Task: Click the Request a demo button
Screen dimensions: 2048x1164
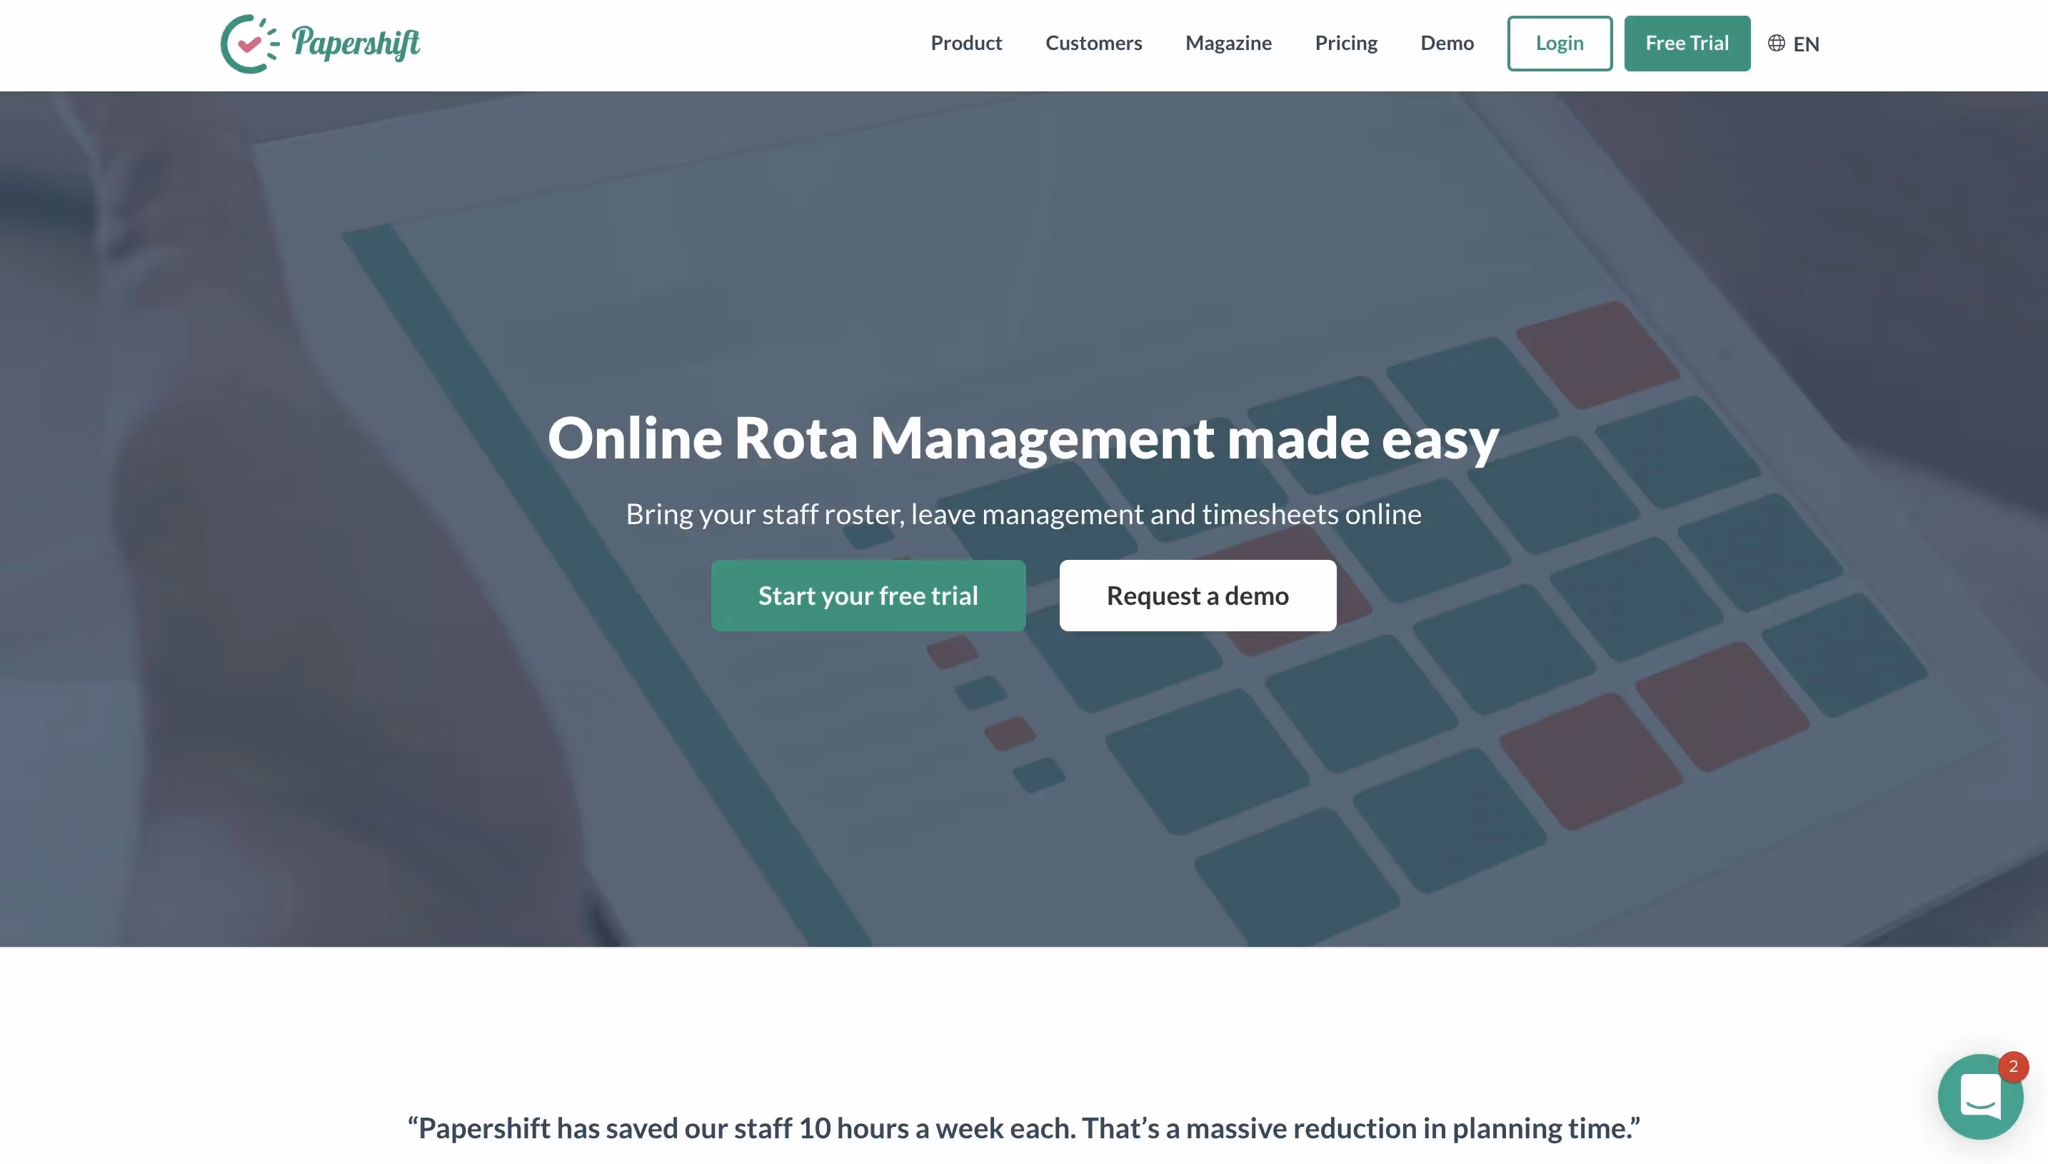Action: pyautogui.click(x=1197, y=595)
